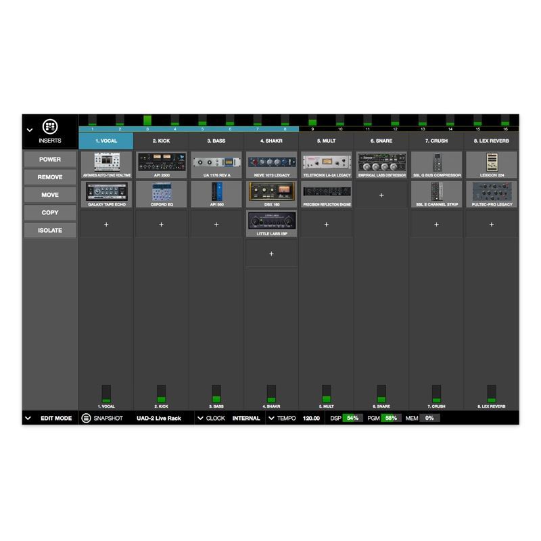Expand the Edit Mode chevron
This screenshot has height=541, width=541.
pos(28,418)
